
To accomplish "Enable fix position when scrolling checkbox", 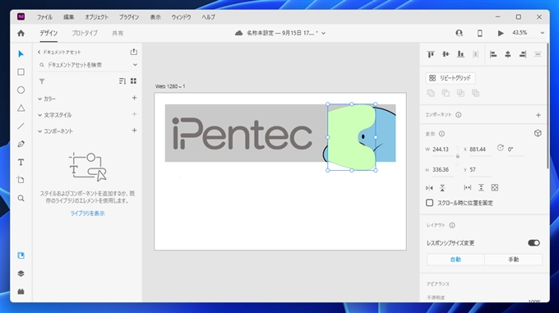I will tap(430, 203).
